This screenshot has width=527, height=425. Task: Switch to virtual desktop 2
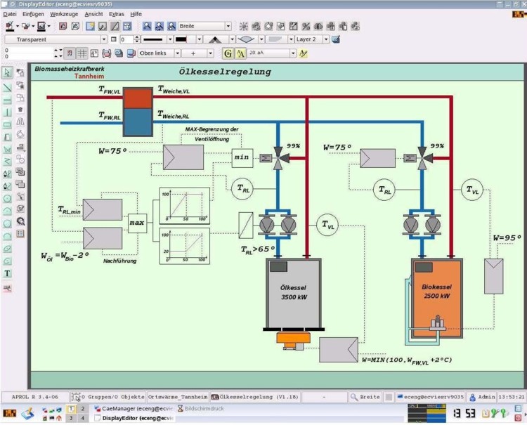83,409
